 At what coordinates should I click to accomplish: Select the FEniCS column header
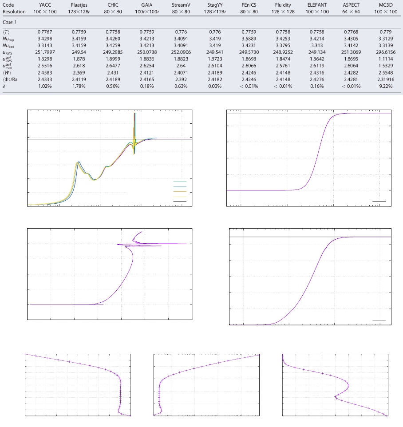tap(249, 5)
